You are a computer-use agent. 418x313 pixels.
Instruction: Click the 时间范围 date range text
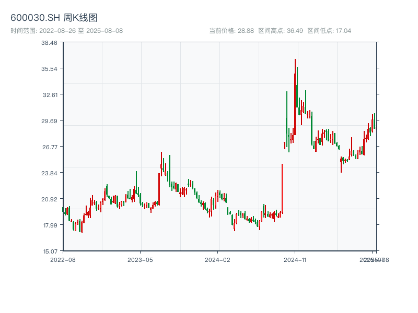point(66,31)
